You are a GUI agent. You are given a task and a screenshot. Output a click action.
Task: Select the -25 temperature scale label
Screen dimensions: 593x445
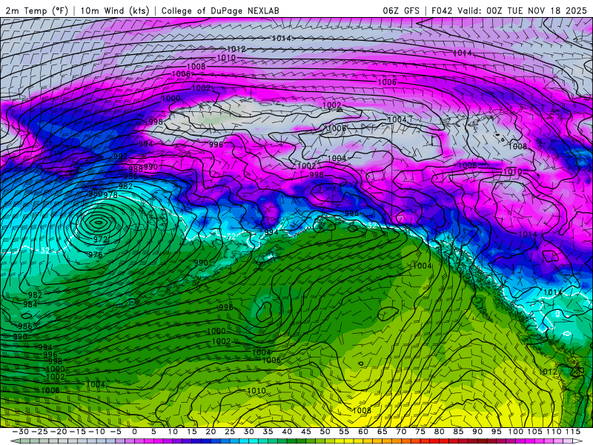coord(40,432)
